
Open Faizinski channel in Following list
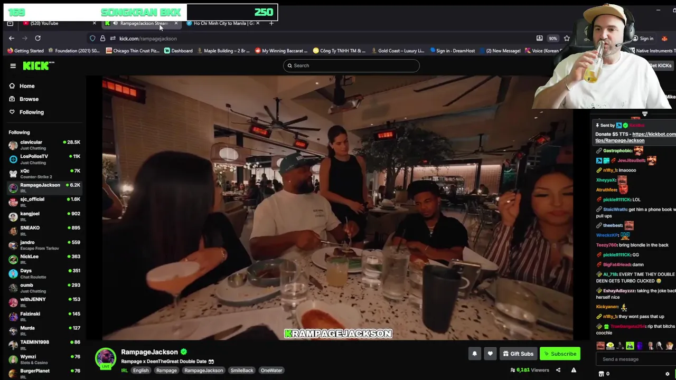[x=45, y=316]
